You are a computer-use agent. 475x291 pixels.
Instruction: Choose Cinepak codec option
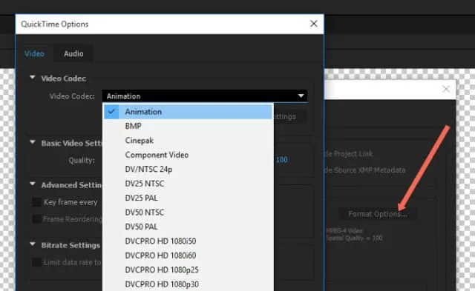(x=188, y=141)
